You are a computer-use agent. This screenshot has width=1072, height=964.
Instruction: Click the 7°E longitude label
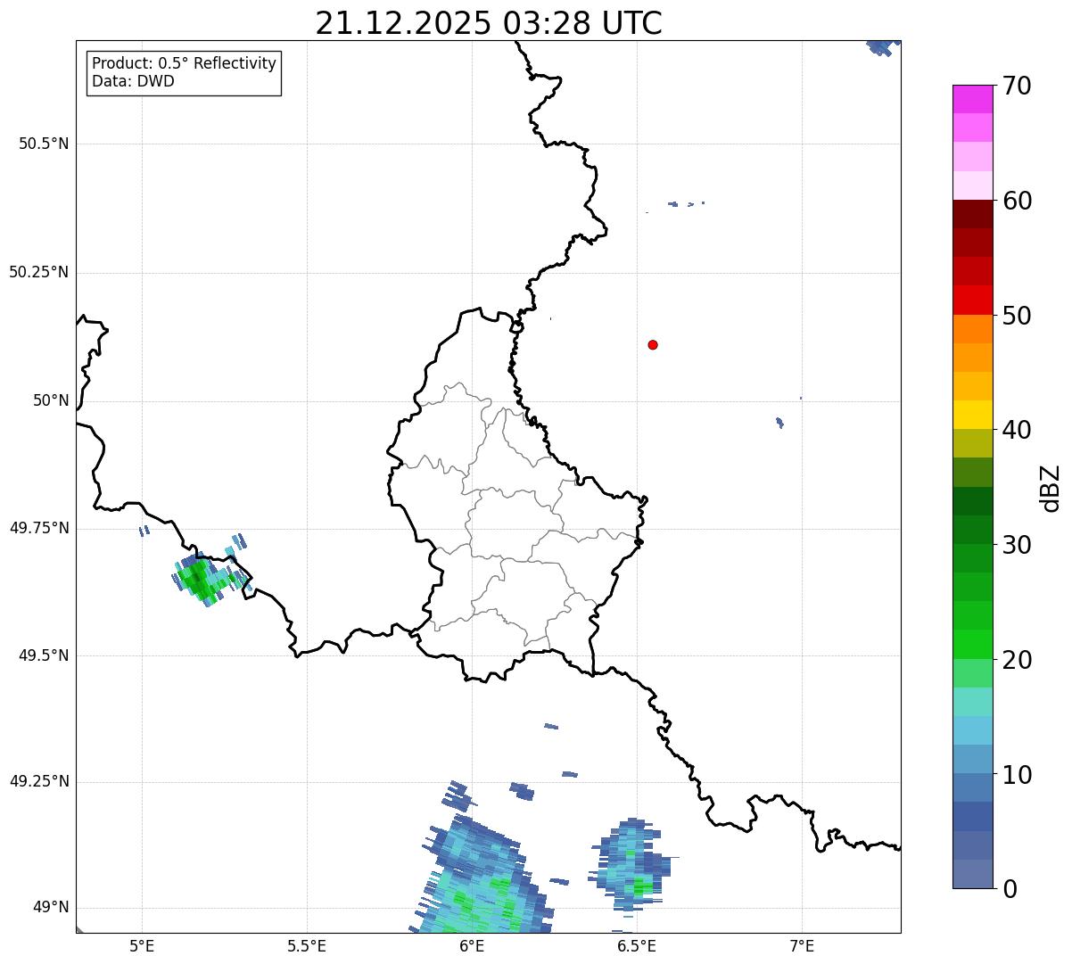(x=802, y=945)
